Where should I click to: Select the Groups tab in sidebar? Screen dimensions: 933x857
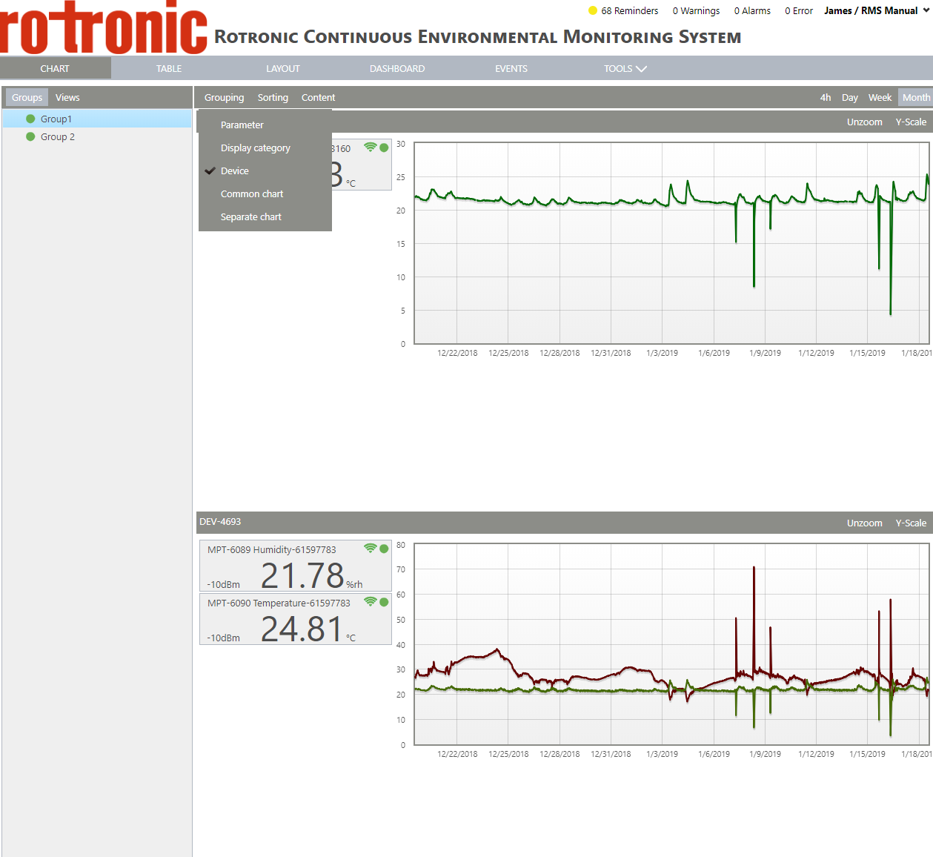[27, 97]
